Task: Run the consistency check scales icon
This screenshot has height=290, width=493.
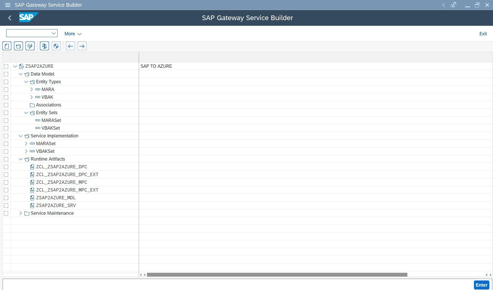Action: 44,46
